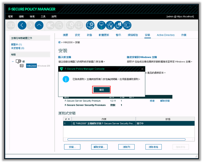
Task: Select WIN2008 host in the tree
Action: pos(31,66)
